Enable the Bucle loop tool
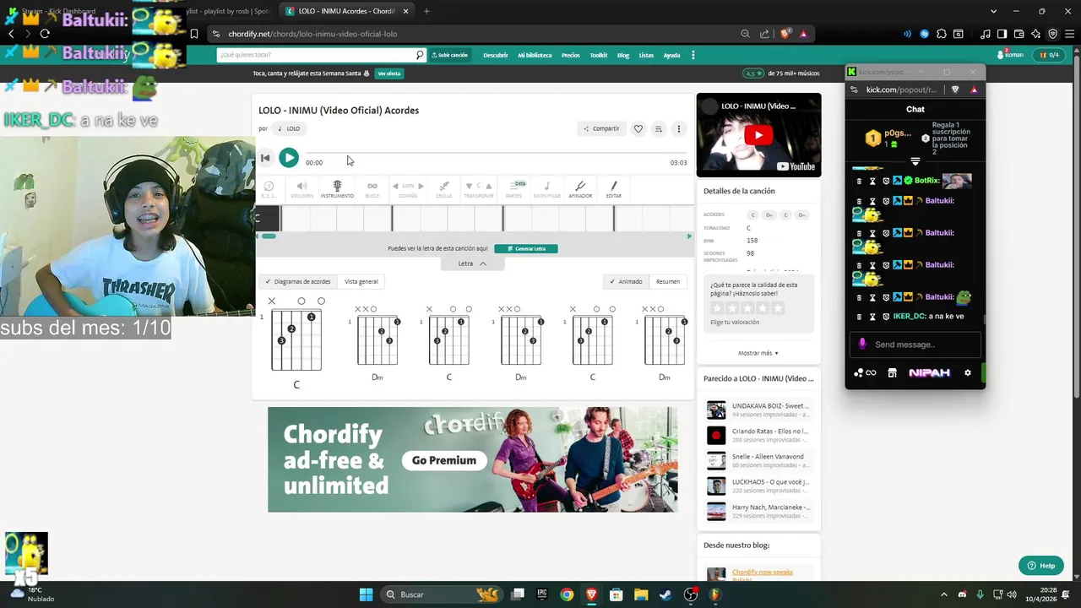This screenshot has width=1081, height=608. point(372,189)
